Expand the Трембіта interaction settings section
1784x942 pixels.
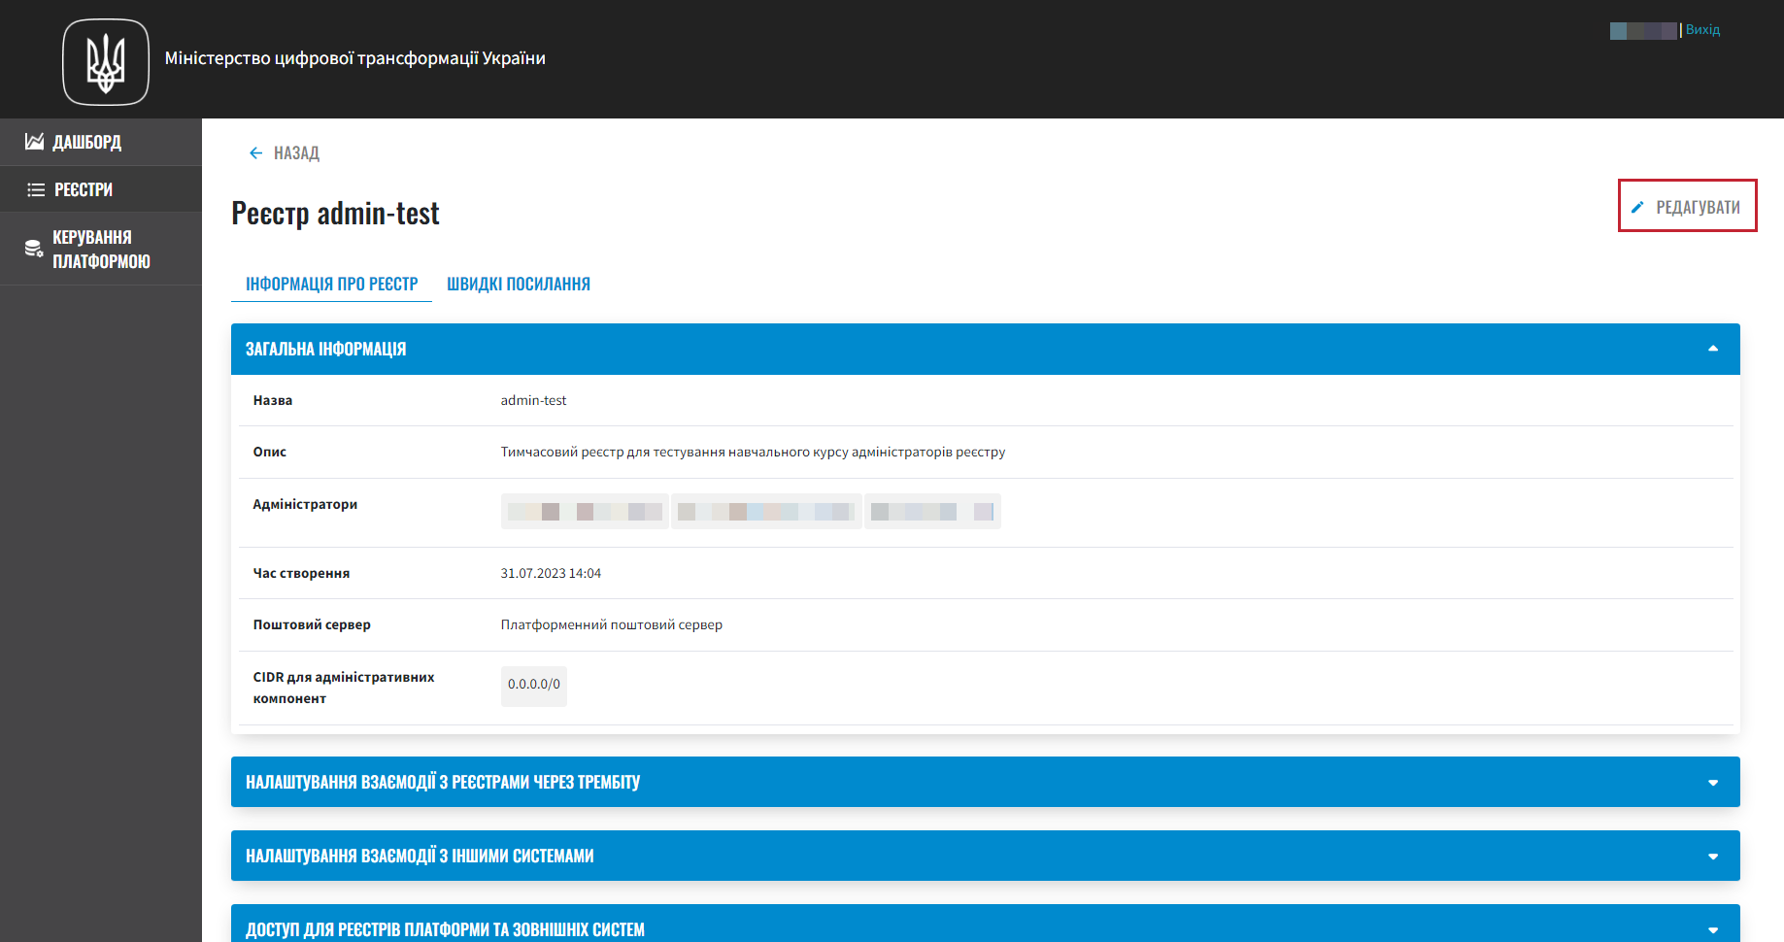pos(1712,783)
